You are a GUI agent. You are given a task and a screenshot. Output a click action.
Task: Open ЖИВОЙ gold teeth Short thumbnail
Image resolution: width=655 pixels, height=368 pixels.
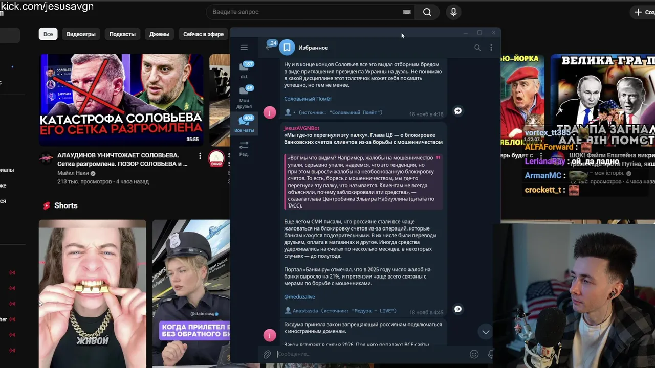click(x=93, y=294)
